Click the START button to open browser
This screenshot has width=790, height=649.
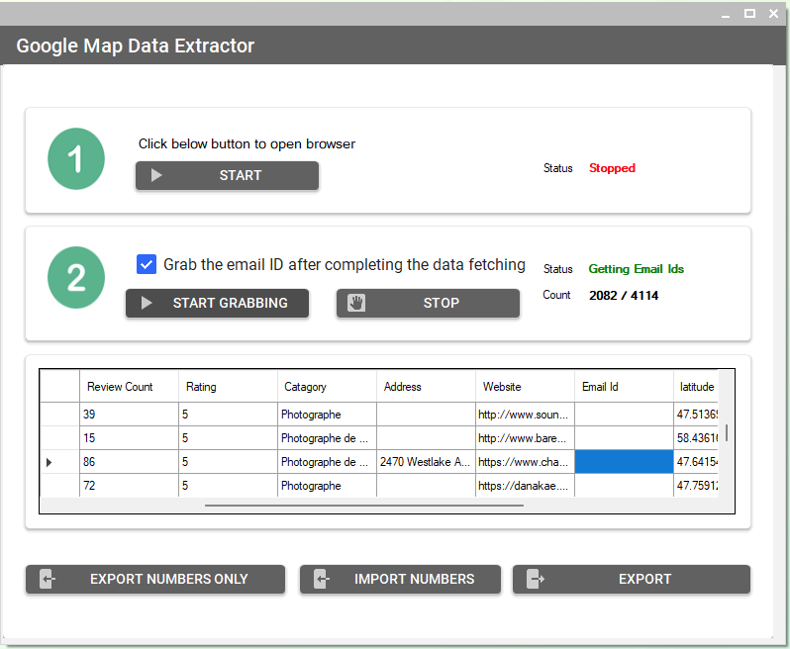pyautogui.click(x=227, y=175)
